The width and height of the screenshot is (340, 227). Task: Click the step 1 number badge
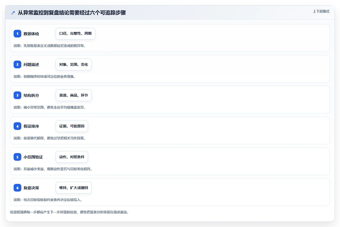pyautogui.click(x=17, y=34)
